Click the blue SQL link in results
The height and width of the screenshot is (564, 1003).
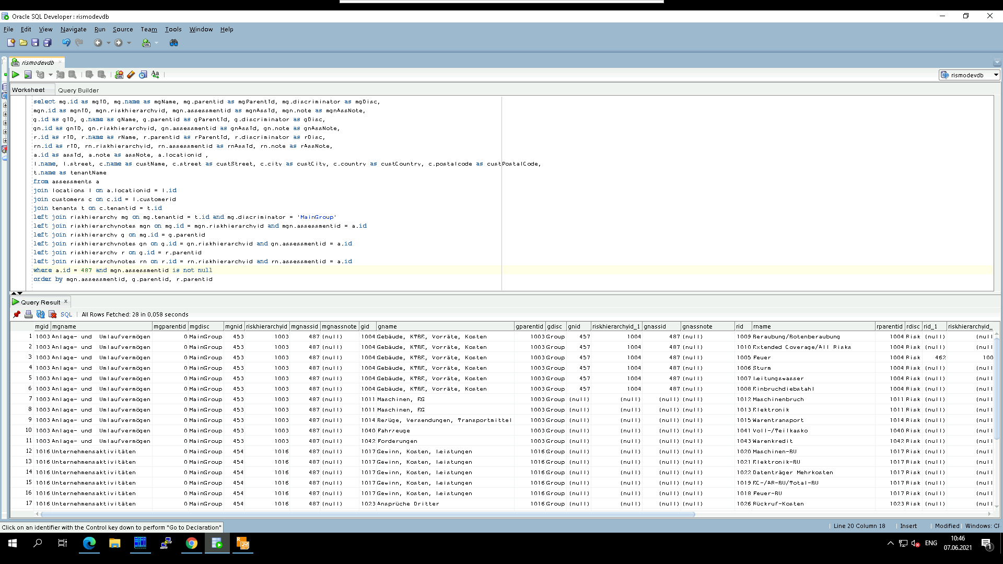[66, 314]
